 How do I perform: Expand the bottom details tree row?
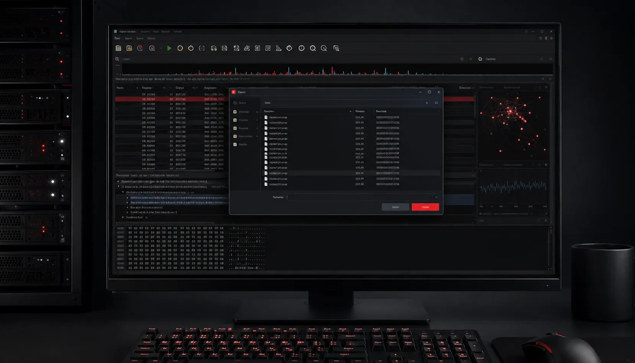tap(123, 217)
